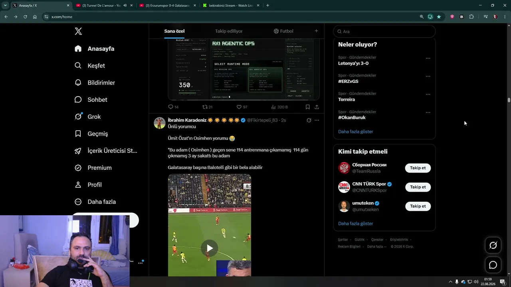
Task: Bookmark the AXI Agentic Ops post
Action: 308,107
